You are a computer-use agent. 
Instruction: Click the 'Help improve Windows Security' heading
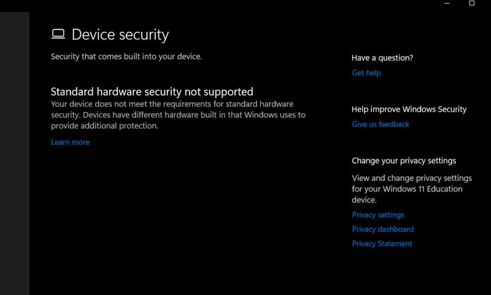(409, 109)
